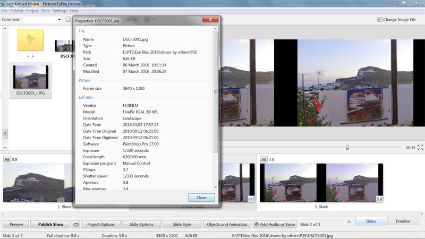Image resolution: width=425 pixels, height=239 pixels.
Task: Close the Properties dialog with red X
Action: coord(210,19)
